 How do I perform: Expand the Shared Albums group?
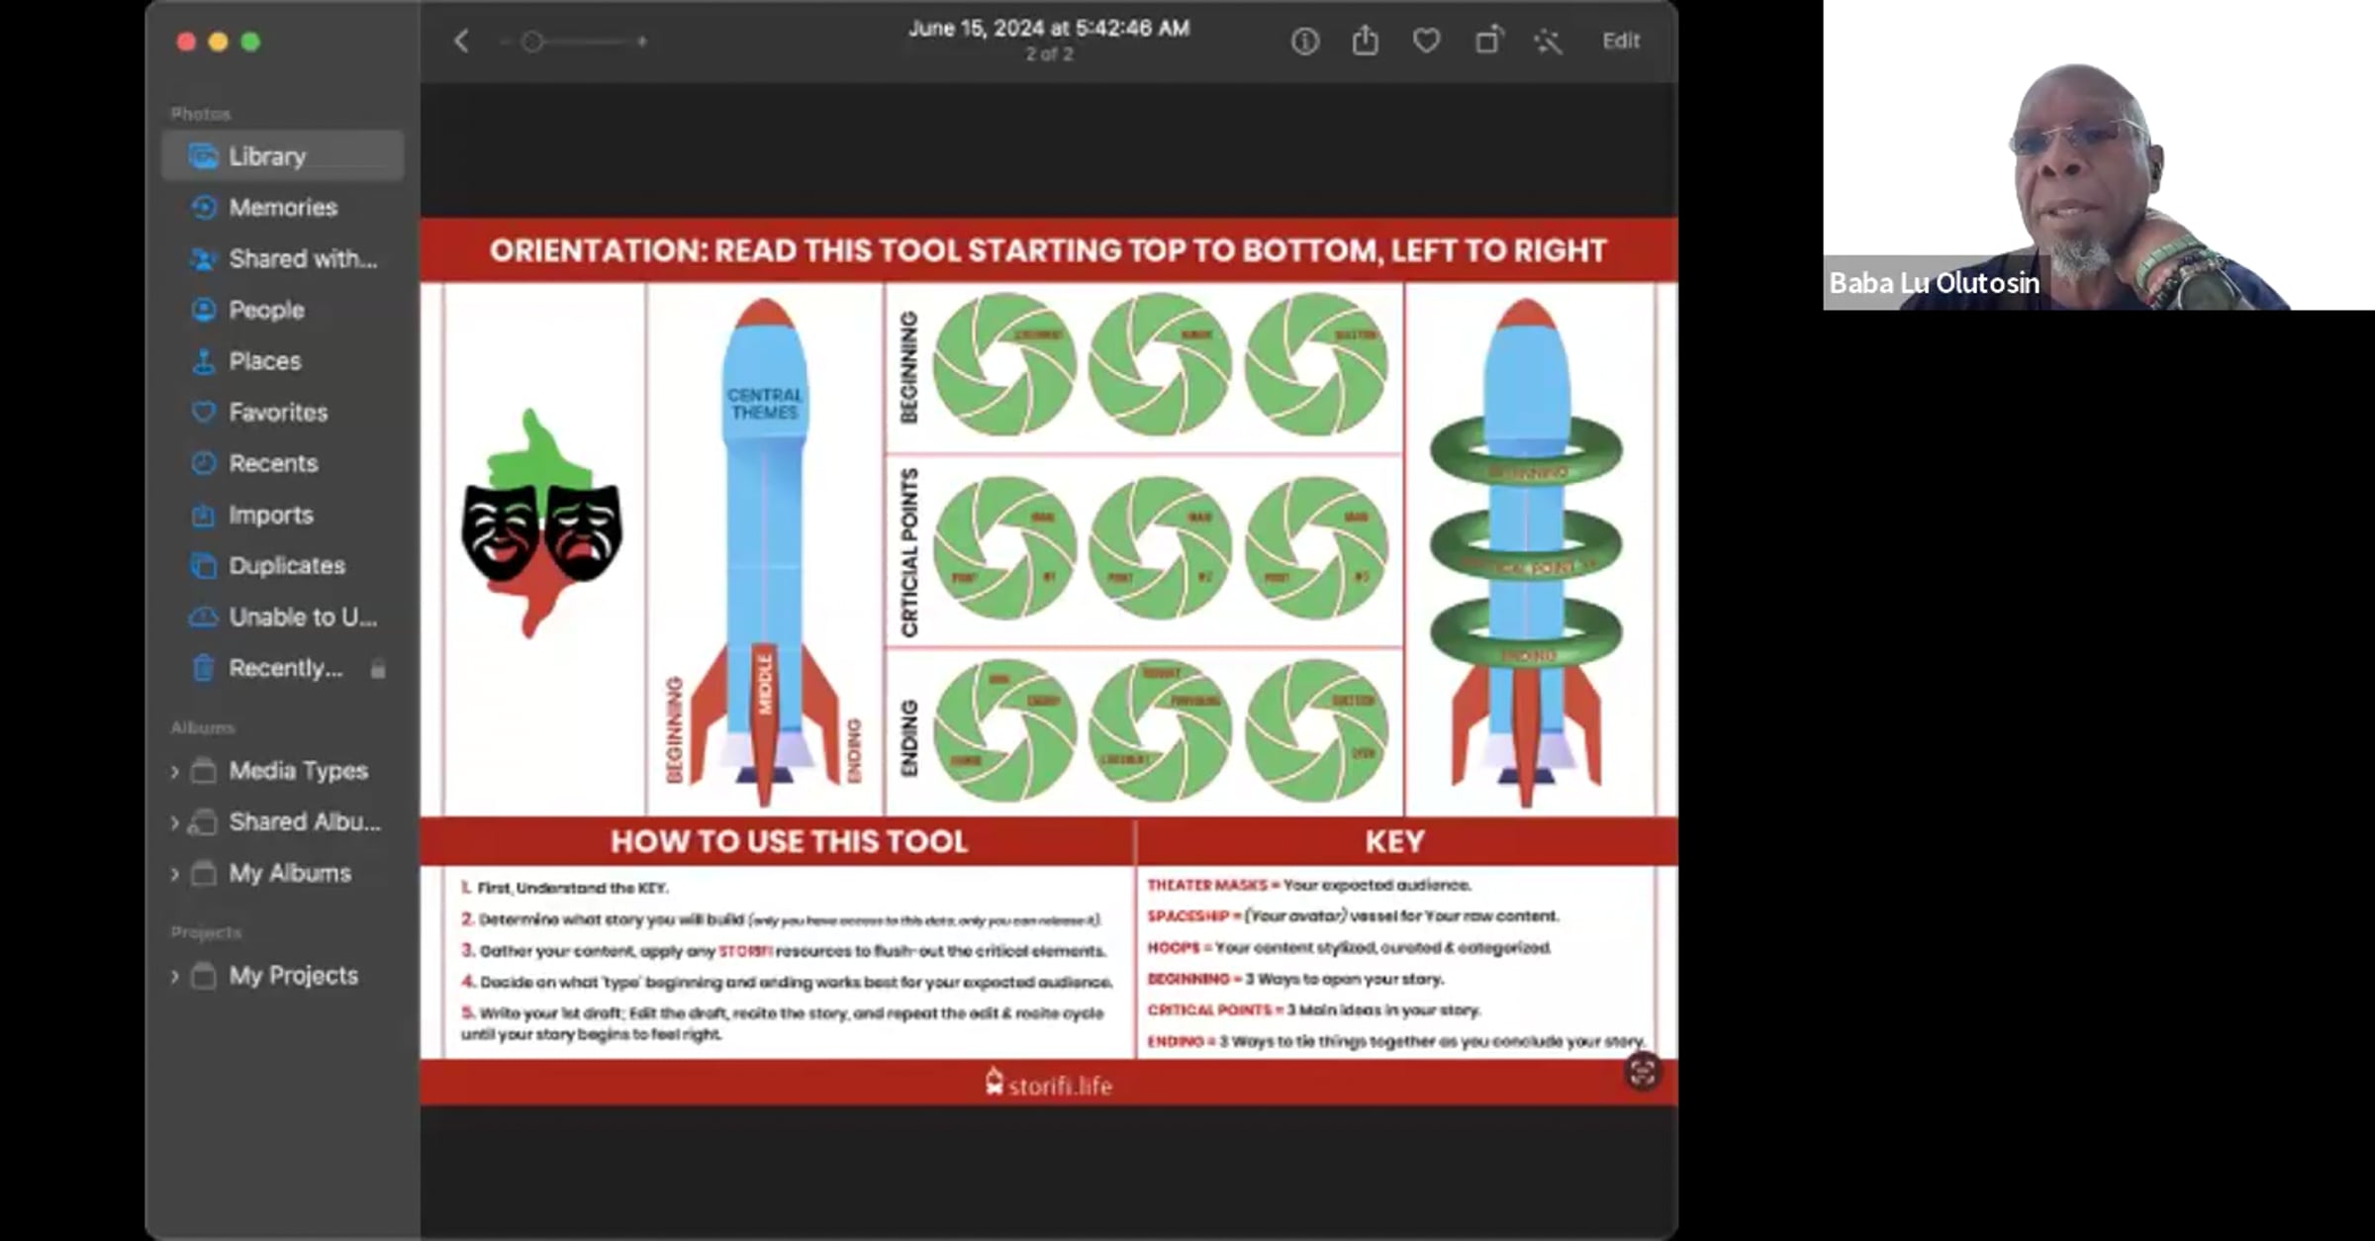175,823
